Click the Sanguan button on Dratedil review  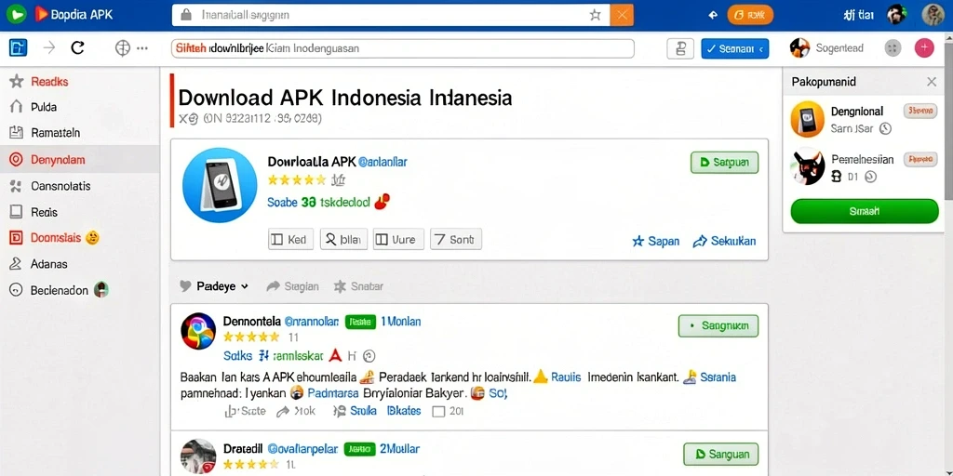(x=721, y=454)
